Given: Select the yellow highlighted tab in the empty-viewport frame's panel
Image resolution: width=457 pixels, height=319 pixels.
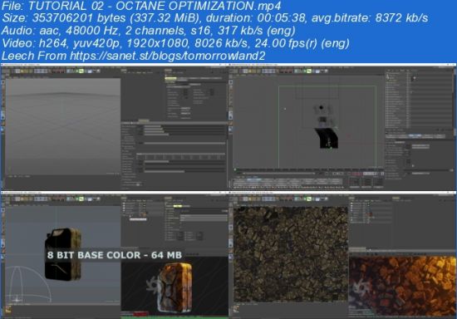Looking at the screenshot, I should [x=171, y=78].
